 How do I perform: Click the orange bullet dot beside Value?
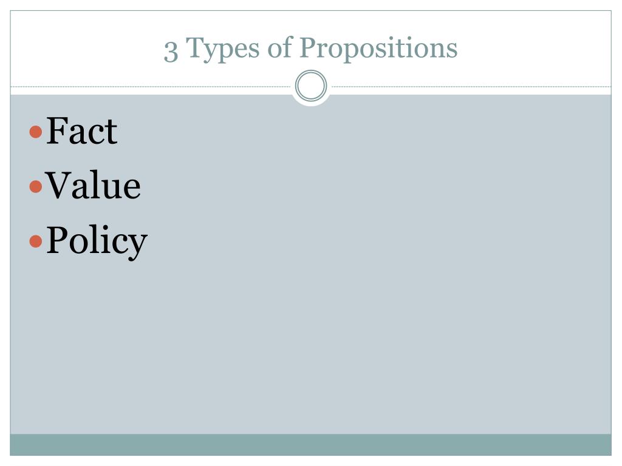coord(36,186)
